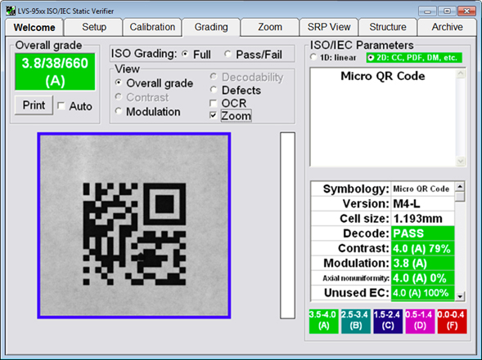Viewport: 482px width, 360px height.
Task: Click down arrow of parameters table scrollbar
Action: point(460,296)
